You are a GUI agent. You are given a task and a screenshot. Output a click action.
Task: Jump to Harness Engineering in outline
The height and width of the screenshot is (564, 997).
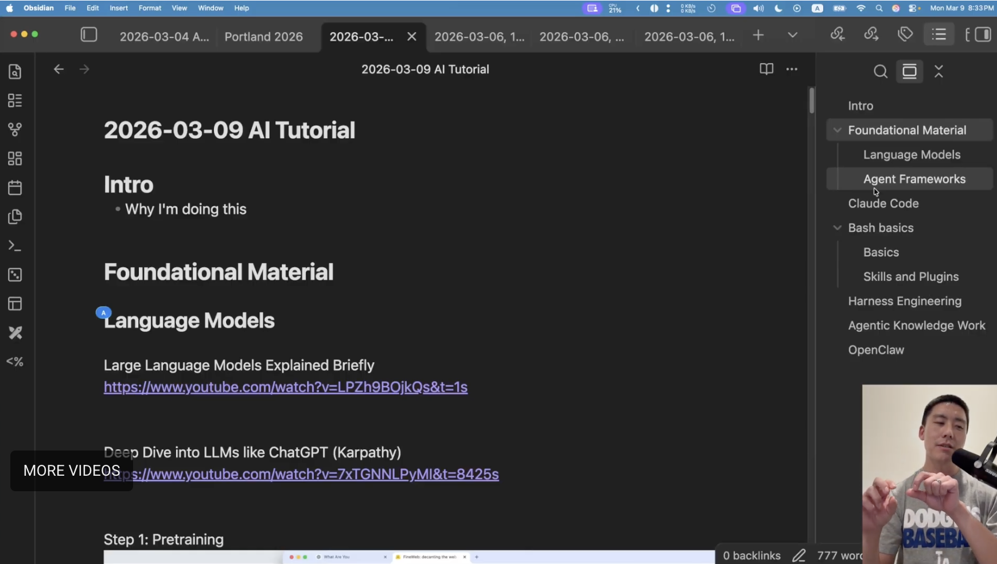(x=905, y=301)
